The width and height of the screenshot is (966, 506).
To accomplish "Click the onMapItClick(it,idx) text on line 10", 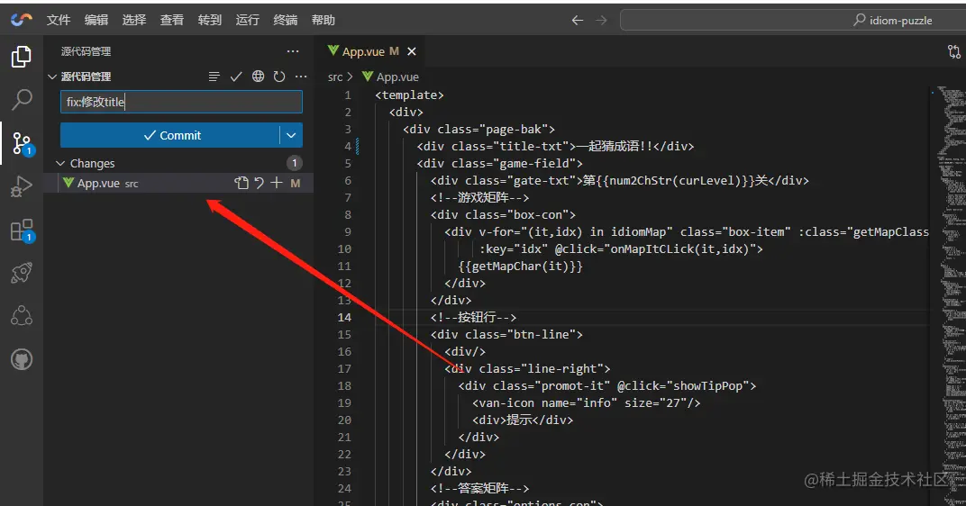I will pyautogui.click(x=679, y=248).
